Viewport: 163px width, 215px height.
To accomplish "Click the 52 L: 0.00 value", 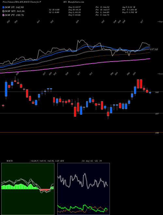I will [x=54, y=12].
